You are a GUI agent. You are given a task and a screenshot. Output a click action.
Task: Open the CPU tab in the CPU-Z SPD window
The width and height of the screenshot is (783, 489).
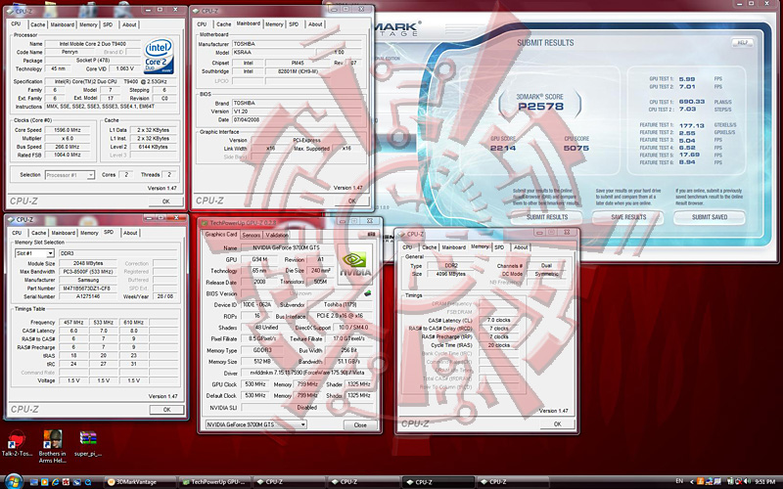17,233
